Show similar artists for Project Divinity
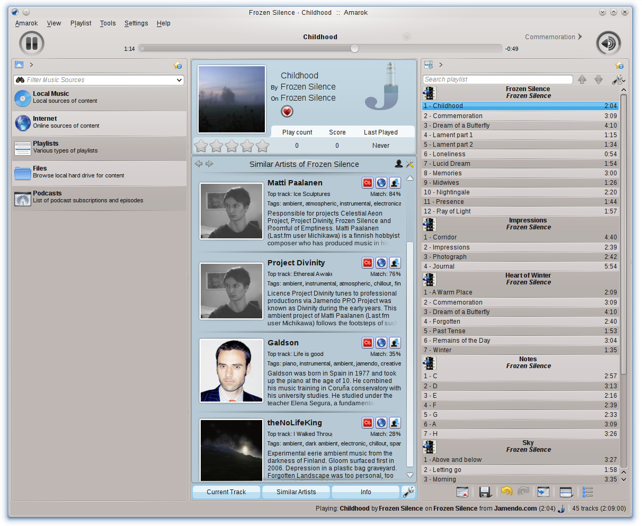 click(x=395, y=263)
